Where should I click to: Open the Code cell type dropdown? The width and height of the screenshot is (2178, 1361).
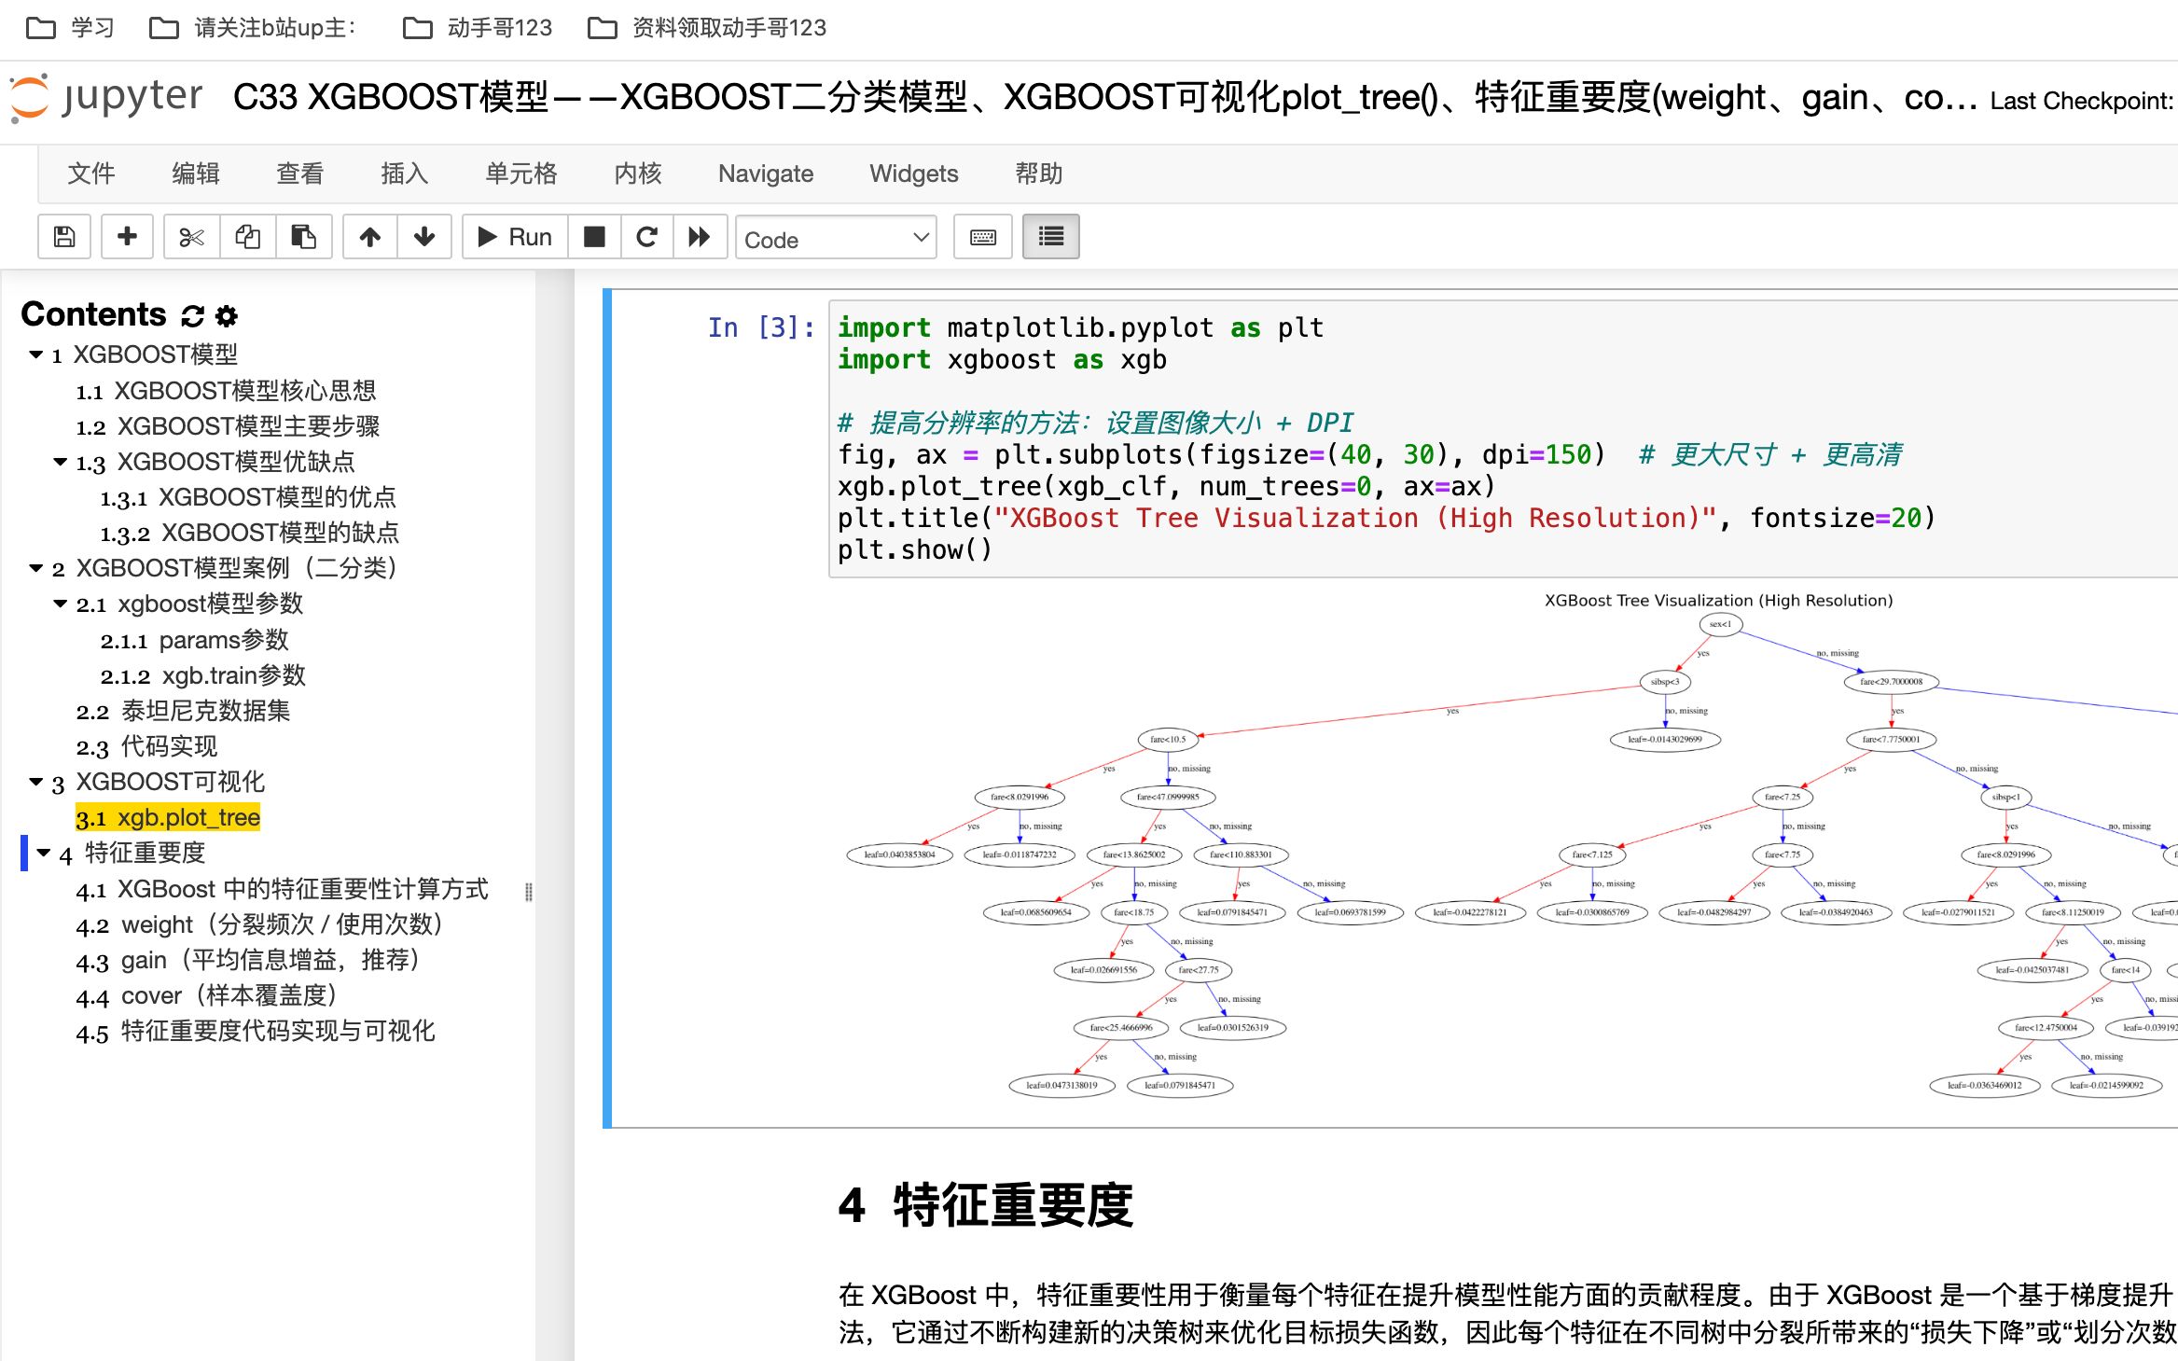(836, 239)
